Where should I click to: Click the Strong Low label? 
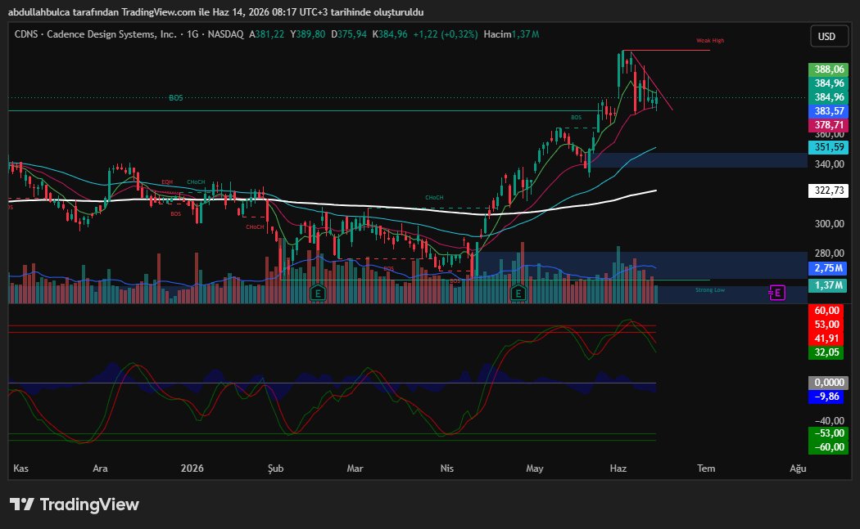point(710,289)
